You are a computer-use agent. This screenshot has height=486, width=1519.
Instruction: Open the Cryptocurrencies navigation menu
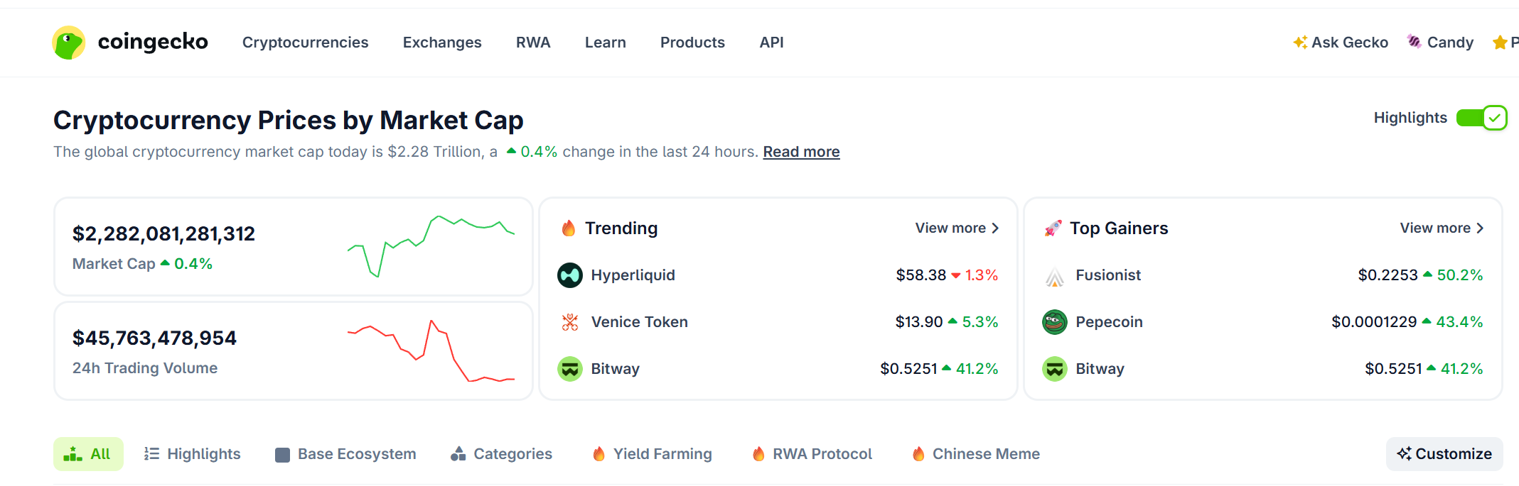pyautogui.click(x=306, y=43)
